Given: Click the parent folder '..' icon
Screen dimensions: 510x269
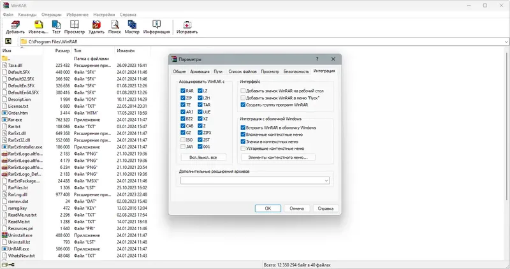Looking at the screenshot, I should [4, 59].
